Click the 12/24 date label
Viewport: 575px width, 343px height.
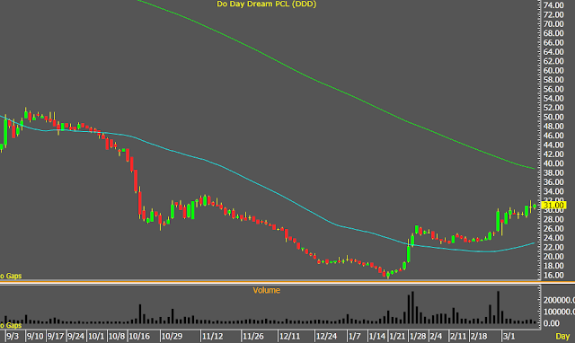click(326, 336)
